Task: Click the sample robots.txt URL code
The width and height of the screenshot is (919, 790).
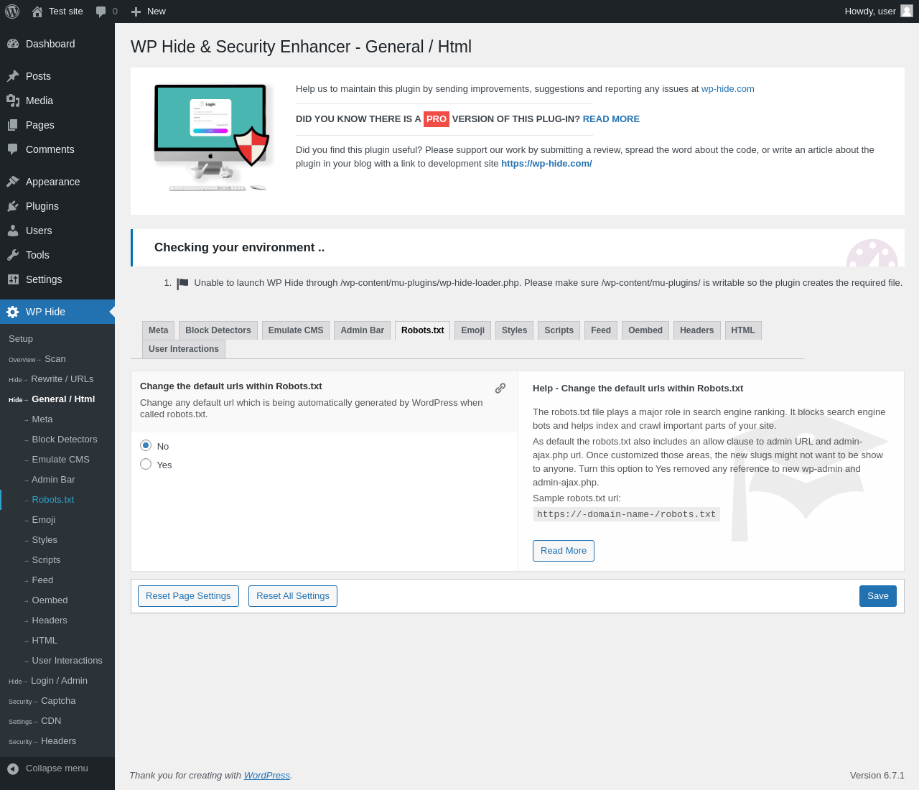Action: pos(626,514)
